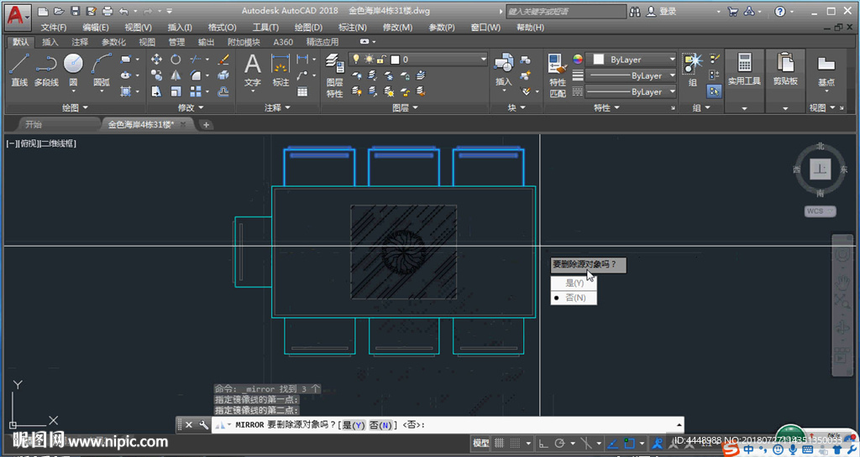
Task: Expand the Block (块) panel
Action: [x=517, y=108]
